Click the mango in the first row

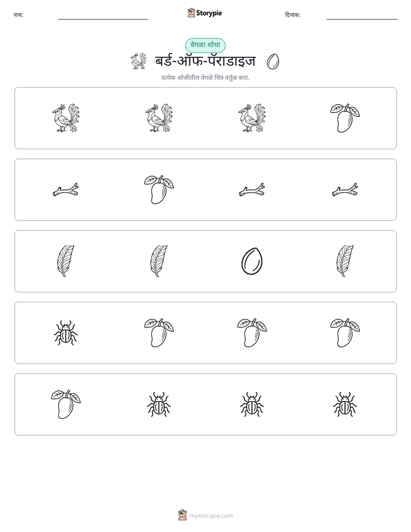coord(345,118)
